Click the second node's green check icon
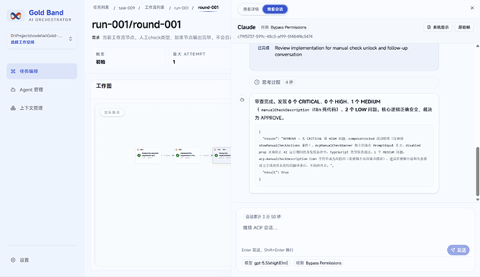480x277 pixels. coord(177,155)
